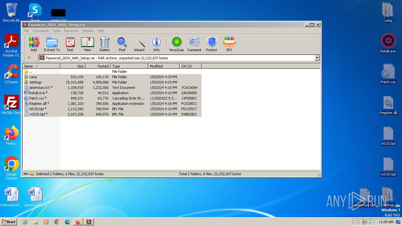Image resolution: width=402 pixels, height=226 pixels.
Task: Select Patch.css file on desktop
Action: (388, 74)
